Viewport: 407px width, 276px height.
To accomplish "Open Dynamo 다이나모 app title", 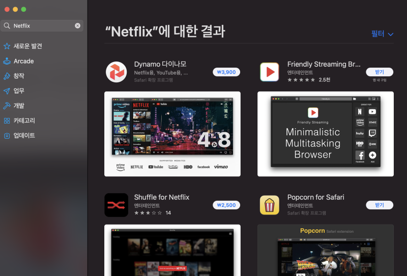I will pyautogui.click(x=160, y=64).
